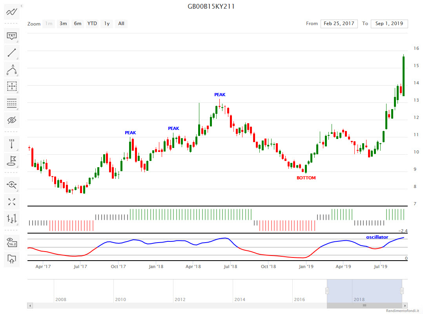Image resolution: width=423 pixels, height=314 pixels.
Task: Open the Indicators tool
Action: (x=12, y=12)
